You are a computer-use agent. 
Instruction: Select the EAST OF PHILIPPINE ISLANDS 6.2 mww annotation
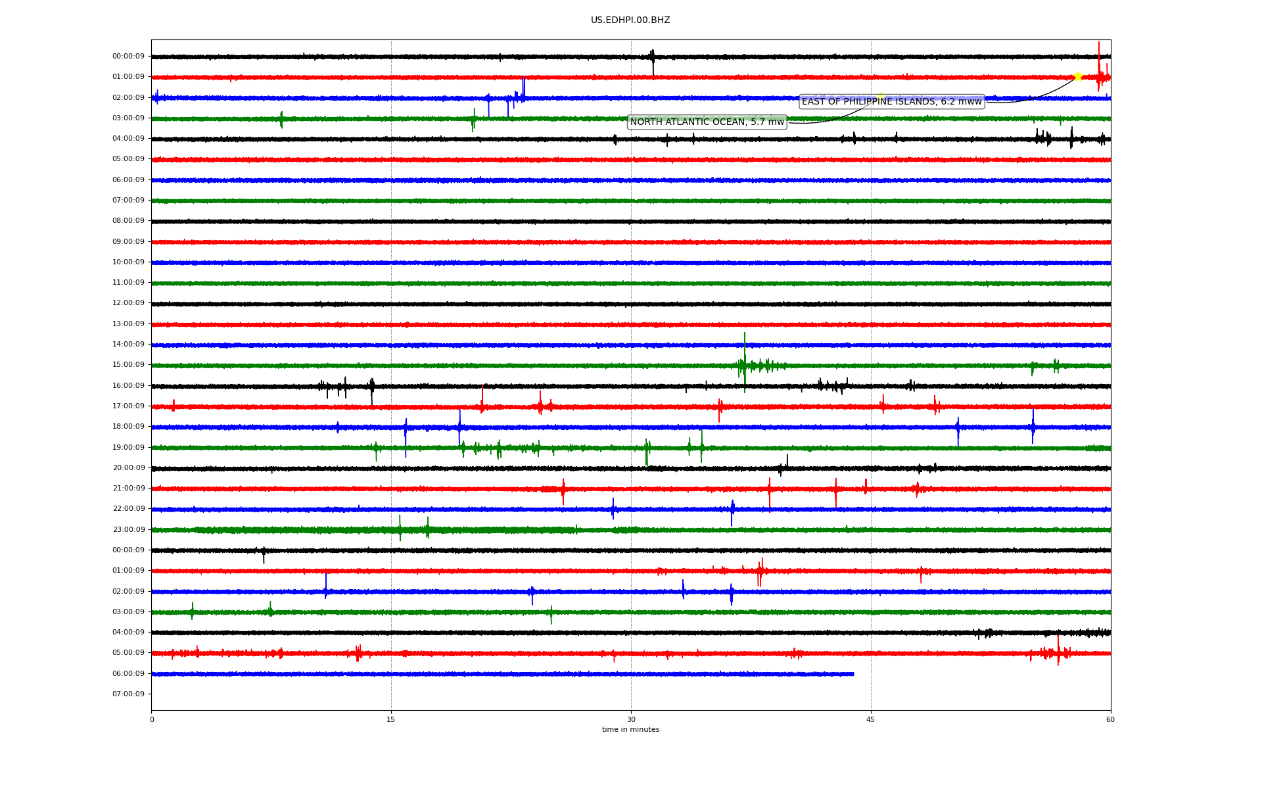click(x=891, y=101)
